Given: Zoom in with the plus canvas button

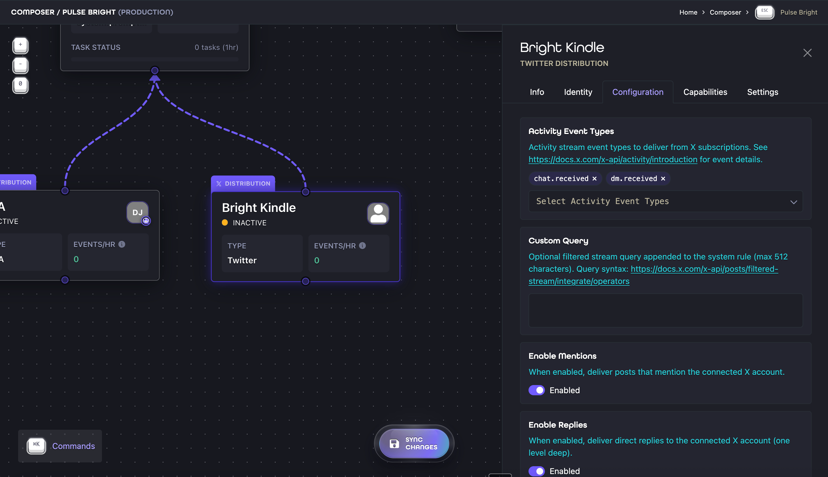Looking at the screenshot, I should coord(20,45).
